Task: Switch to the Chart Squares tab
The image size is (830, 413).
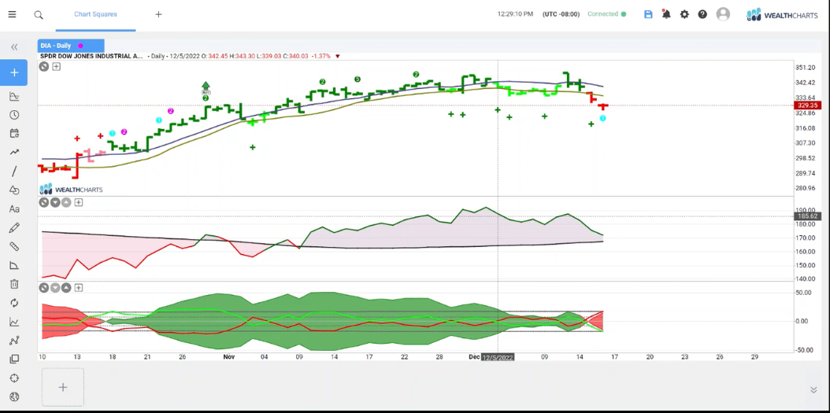Action: [x=95, y=14]
